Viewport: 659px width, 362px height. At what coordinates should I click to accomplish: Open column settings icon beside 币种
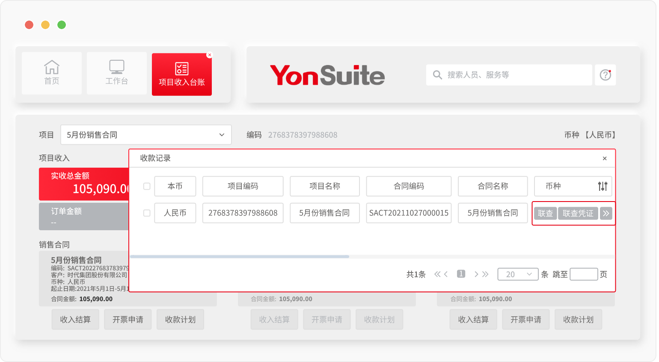pyautogui.click(x=603, y=186)
